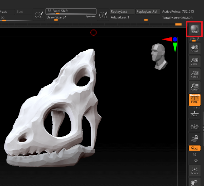Toggle the Dynamic label above Persp
Image resolution: width=204 pixels, height=186 pixels.
pos(195,95)
